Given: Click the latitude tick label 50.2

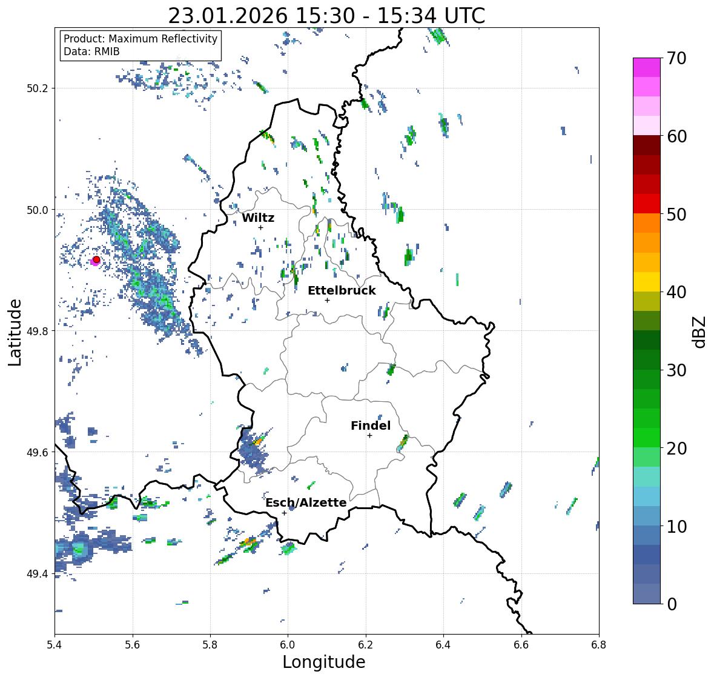Looking at the screenshot, I should click(38, 88).
